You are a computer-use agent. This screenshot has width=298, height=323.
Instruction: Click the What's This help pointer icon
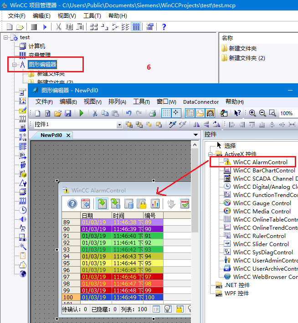click(x=237, y=113)
